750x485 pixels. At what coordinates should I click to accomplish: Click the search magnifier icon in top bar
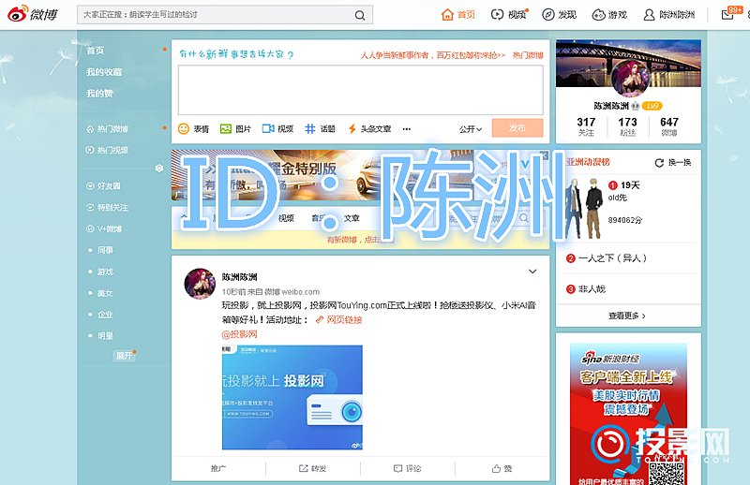(x=360, y=15)
